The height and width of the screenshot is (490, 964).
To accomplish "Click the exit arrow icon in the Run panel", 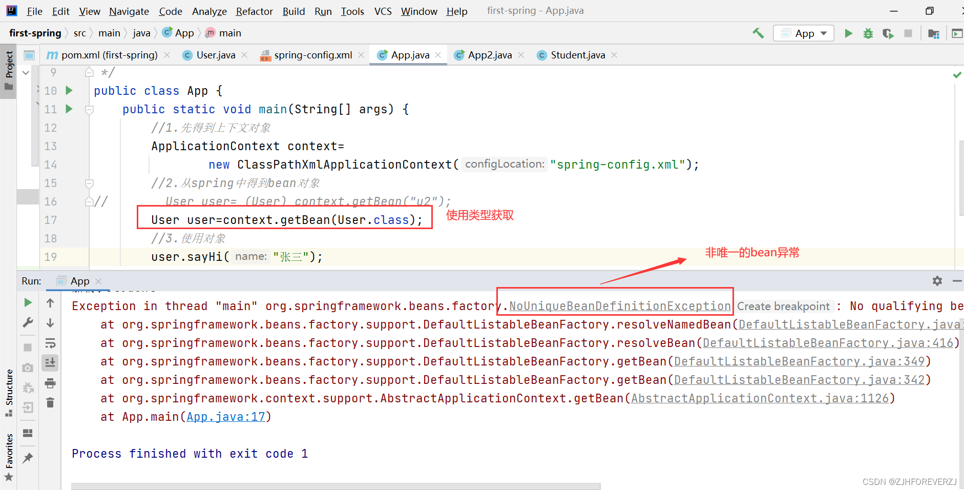I will click(28, 407).
